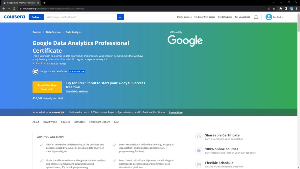Open the Chrome three-dot menu

point(296,8)
